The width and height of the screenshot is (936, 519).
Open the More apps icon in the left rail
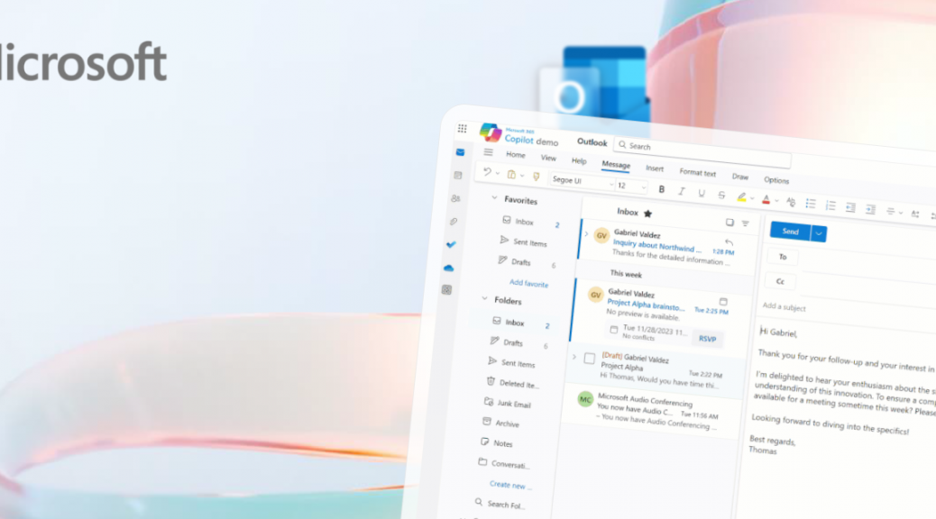(446, 290)
